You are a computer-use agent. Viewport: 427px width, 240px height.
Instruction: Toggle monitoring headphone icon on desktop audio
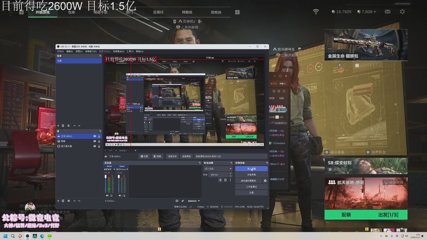pyautogui.click(x=111, y=195)
